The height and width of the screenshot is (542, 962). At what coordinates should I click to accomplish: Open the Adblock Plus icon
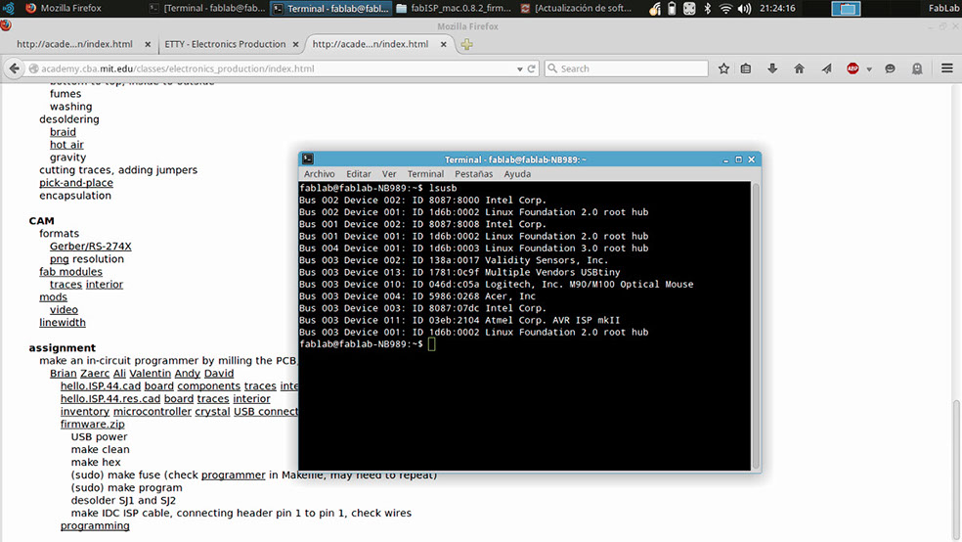(x=853, y=68)
